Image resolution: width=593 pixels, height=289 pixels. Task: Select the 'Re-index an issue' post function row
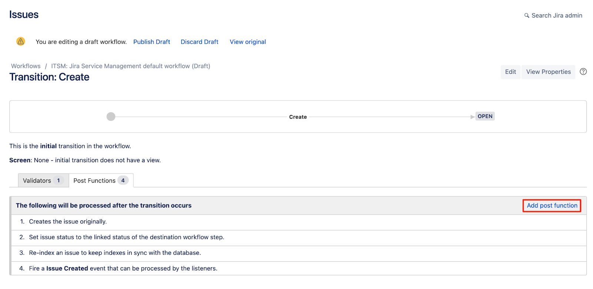point(298,253)
